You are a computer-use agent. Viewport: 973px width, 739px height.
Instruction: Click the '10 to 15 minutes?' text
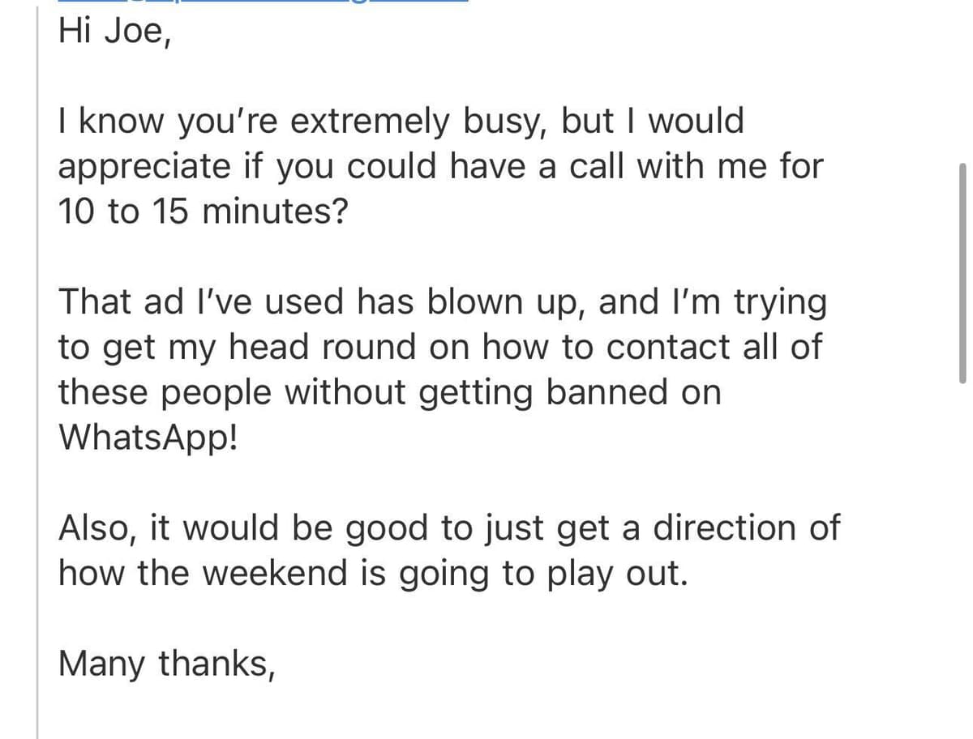203,212
